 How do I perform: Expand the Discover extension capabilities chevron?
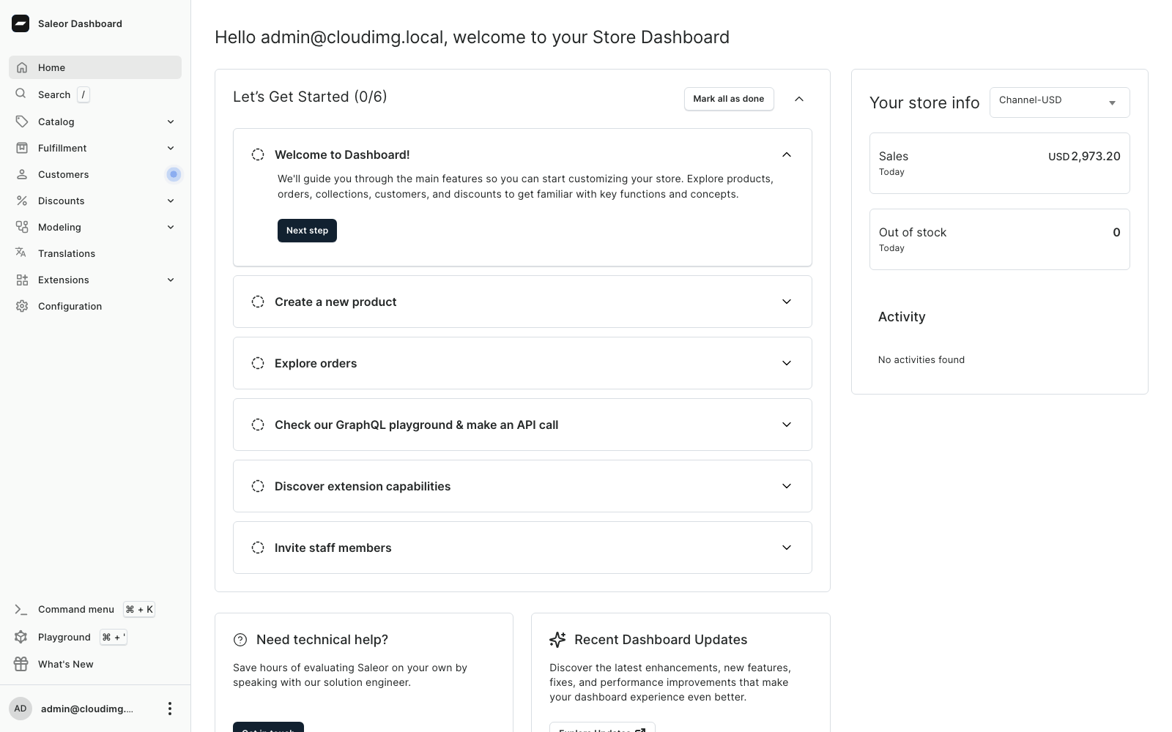coord(787,486)
